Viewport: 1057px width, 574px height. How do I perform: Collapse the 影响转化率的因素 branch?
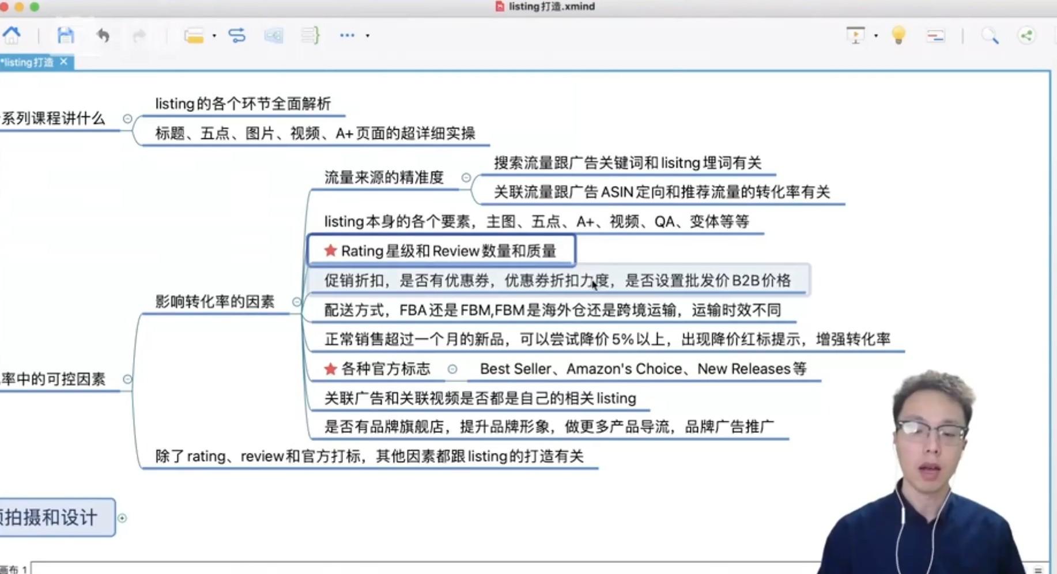pos(298,301)
